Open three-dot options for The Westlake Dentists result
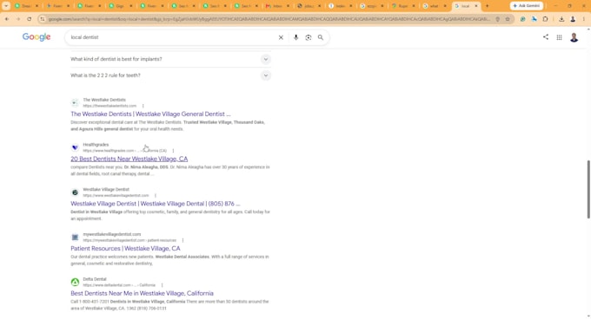This screenshot has width=591, height=319. pyautogui.click(x=143, y=106)
